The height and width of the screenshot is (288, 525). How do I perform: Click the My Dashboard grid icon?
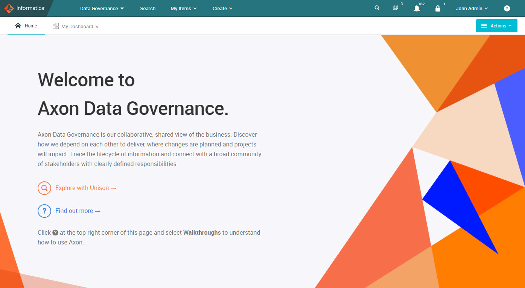tap(56, 26)
